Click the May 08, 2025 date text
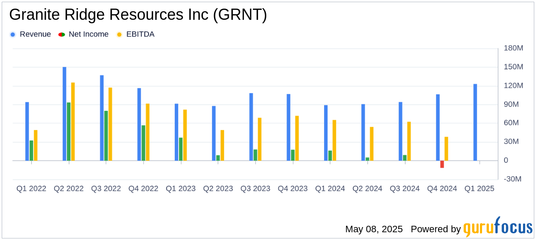The width and height of the screenshot is (536, 240). coord(374,229)
